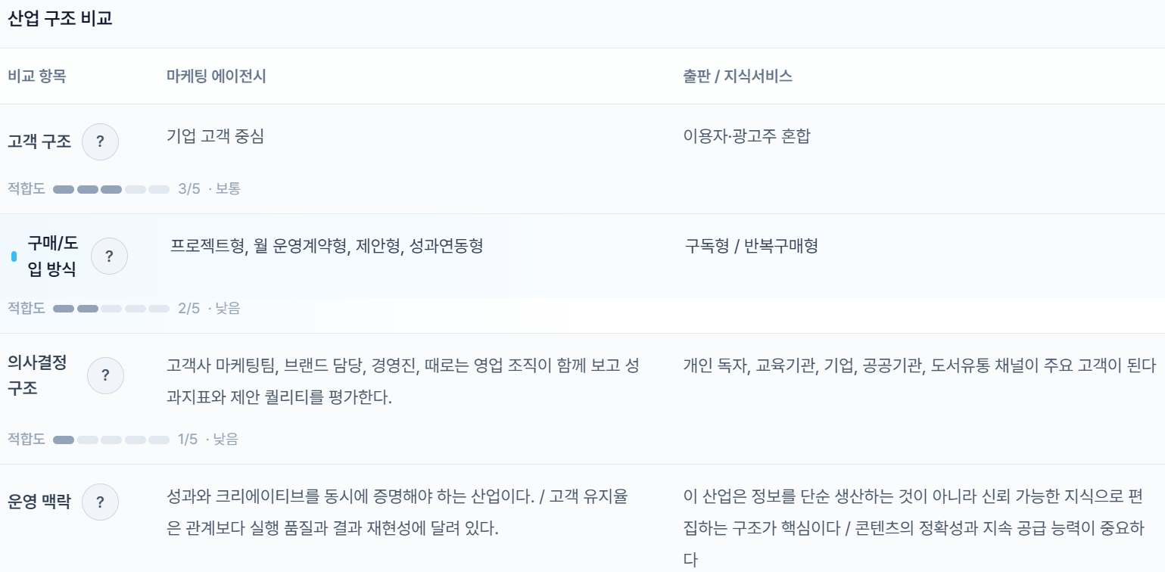Click the 의사결정 구조 row label
Viewport: 1165px width, 572px height.
click(37, 375)
